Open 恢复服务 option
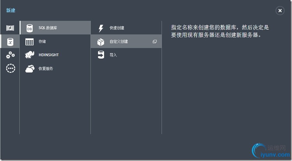The height and width of the screenshot is (161, 292). point(46,69)
